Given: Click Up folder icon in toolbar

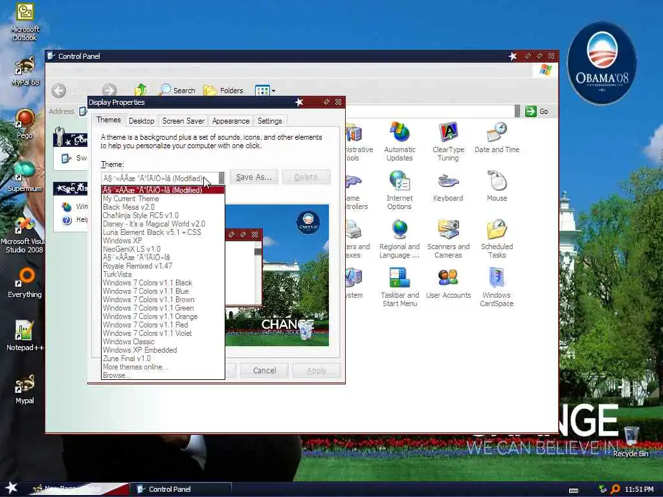Looking at the screenshot, I should (140, 90).
